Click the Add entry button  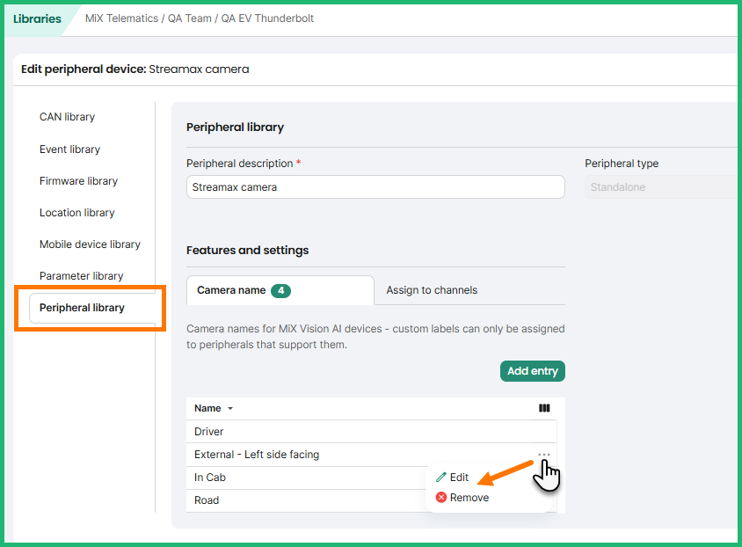[x=532, y=371]
